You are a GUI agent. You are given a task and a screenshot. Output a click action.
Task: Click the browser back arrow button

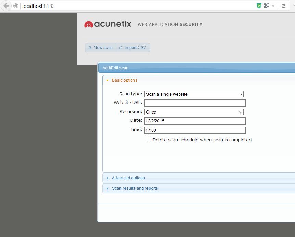6,6
